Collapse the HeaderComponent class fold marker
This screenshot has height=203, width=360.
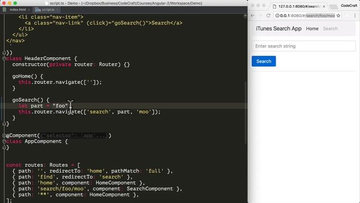(x=4, y=59)
